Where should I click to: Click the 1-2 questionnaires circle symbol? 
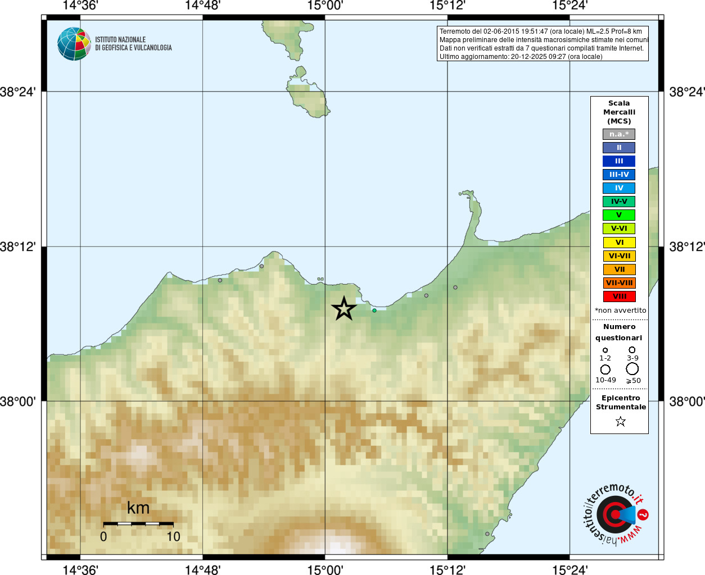(605, 350)
